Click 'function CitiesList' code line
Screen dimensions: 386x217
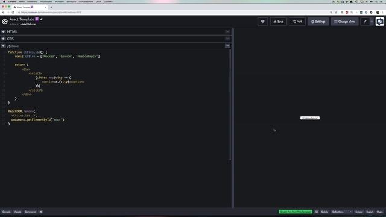(28, 52)
